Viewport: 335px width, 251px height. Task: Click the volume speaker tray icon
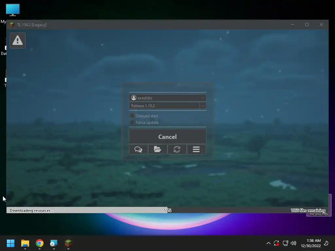(293, 243)
